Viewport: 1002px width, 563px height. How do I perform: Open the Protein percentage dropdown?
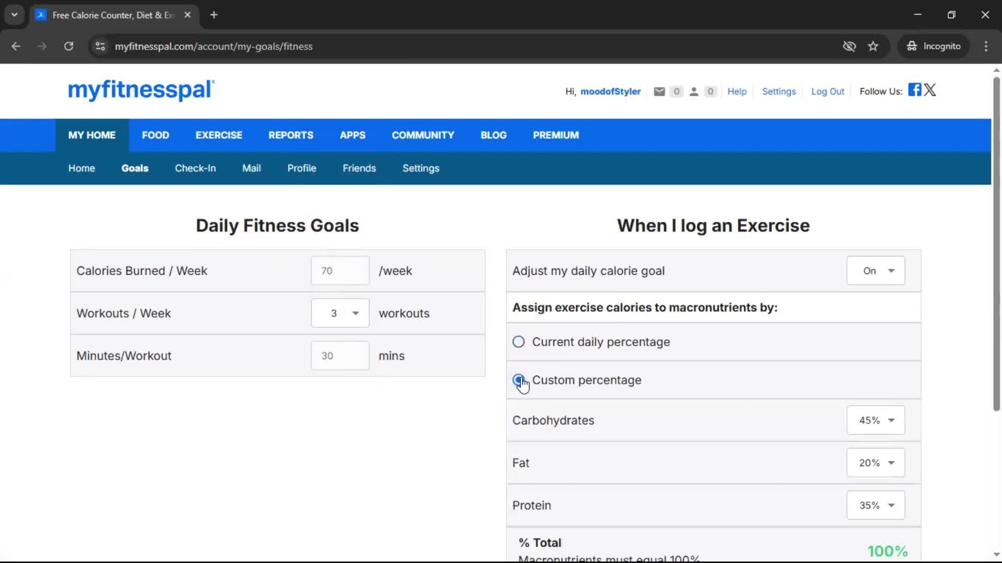[876, 505]
